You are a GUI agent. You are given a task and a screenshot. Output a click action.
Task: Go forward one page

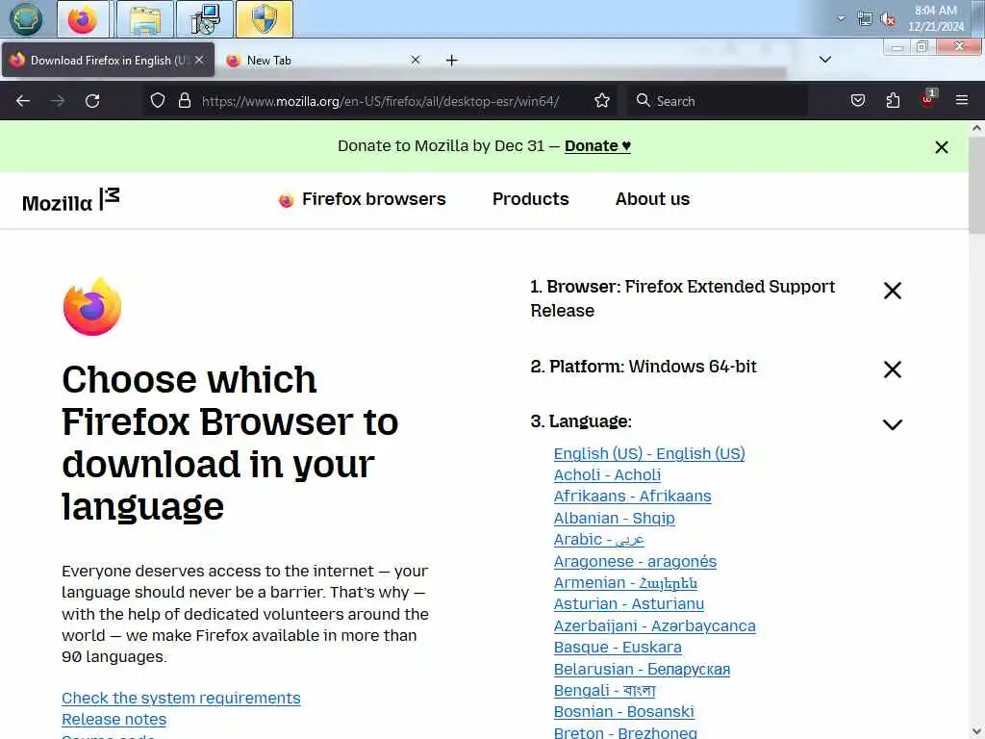click(58, 100)
